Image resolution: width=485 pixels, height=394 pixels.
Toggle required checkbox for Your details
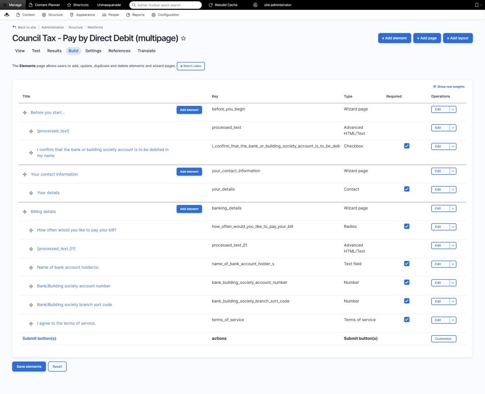pyautogui.click(x=407, y=189)
